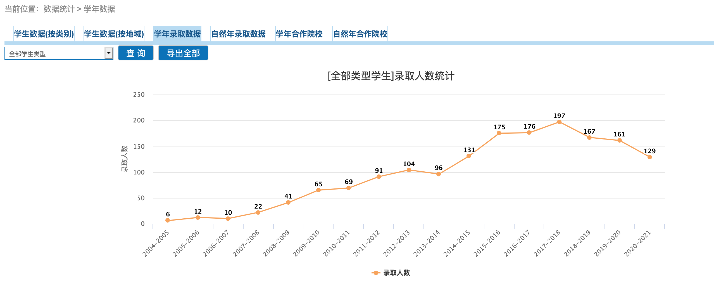Viewport: 714px width, 293px height.
Task: Click the 2015-2016 data point labeled 175
Action: coord(499,133)
